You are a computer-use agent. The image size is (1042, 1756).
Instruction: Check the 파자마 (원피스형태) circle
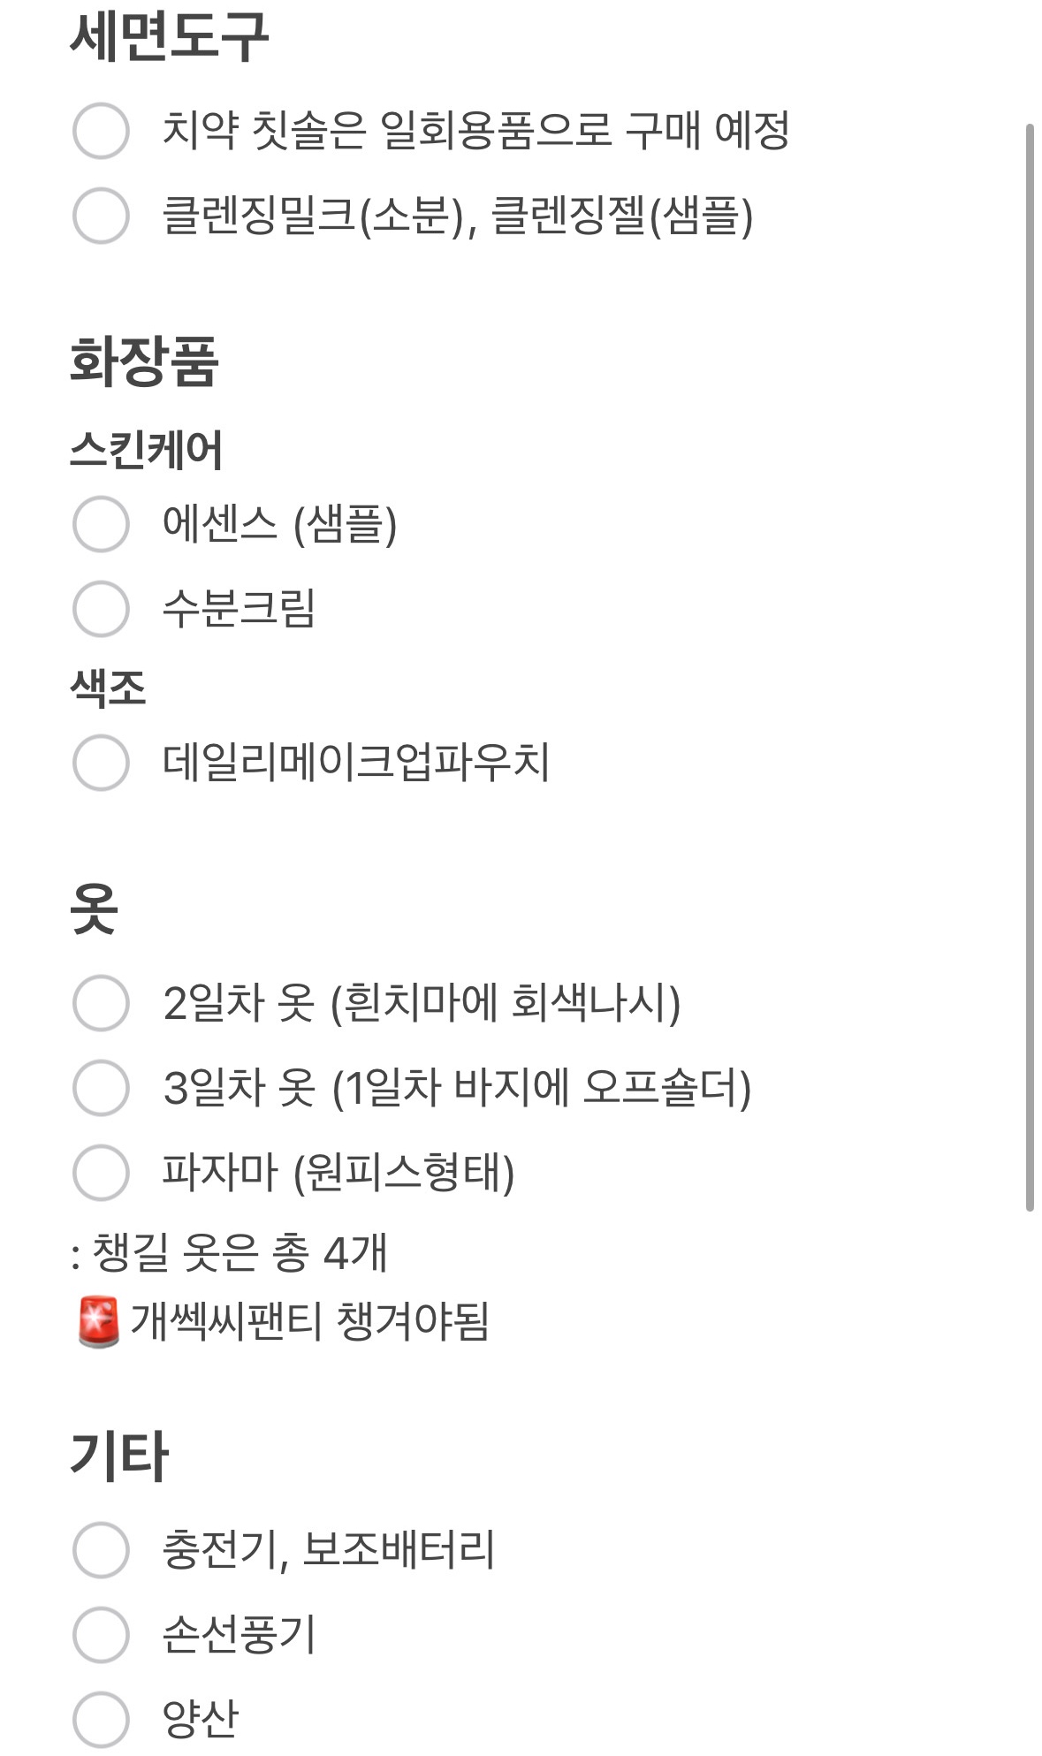(101, 1173)
